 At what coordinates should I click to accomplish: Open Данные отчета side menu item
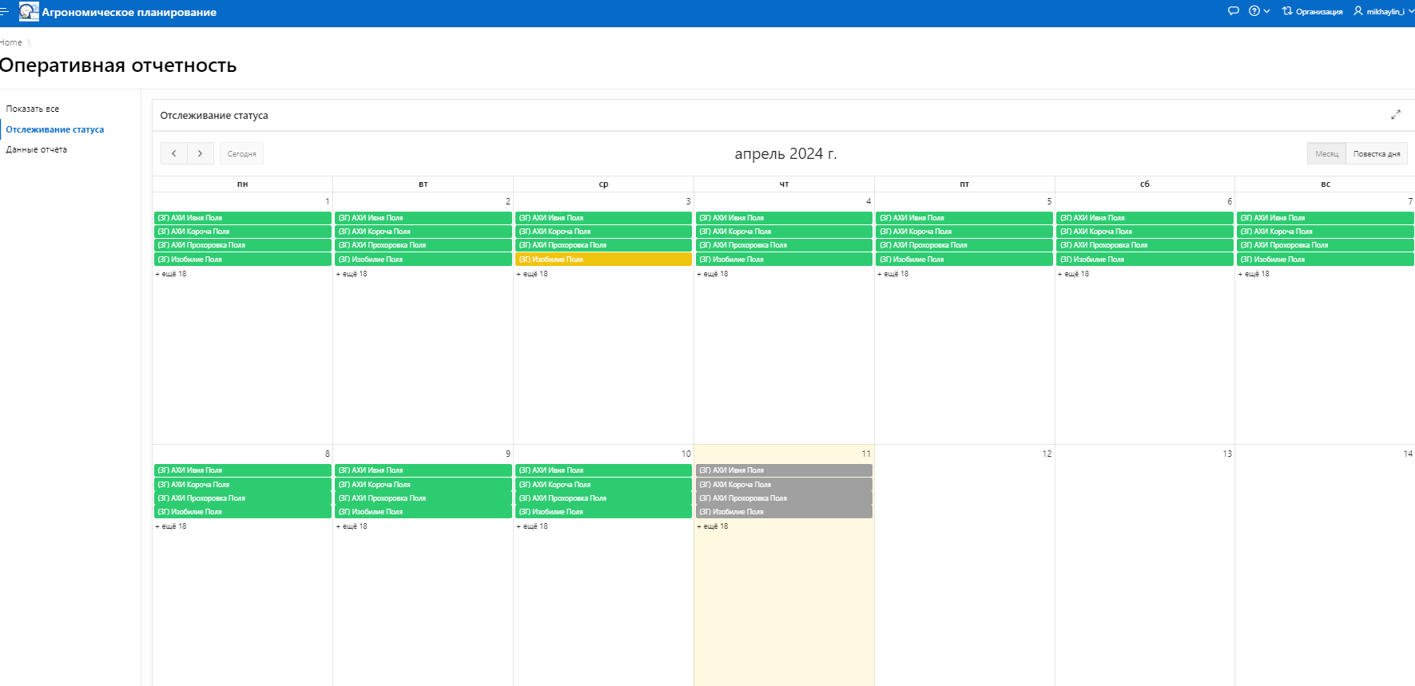(x=37, y=149)
